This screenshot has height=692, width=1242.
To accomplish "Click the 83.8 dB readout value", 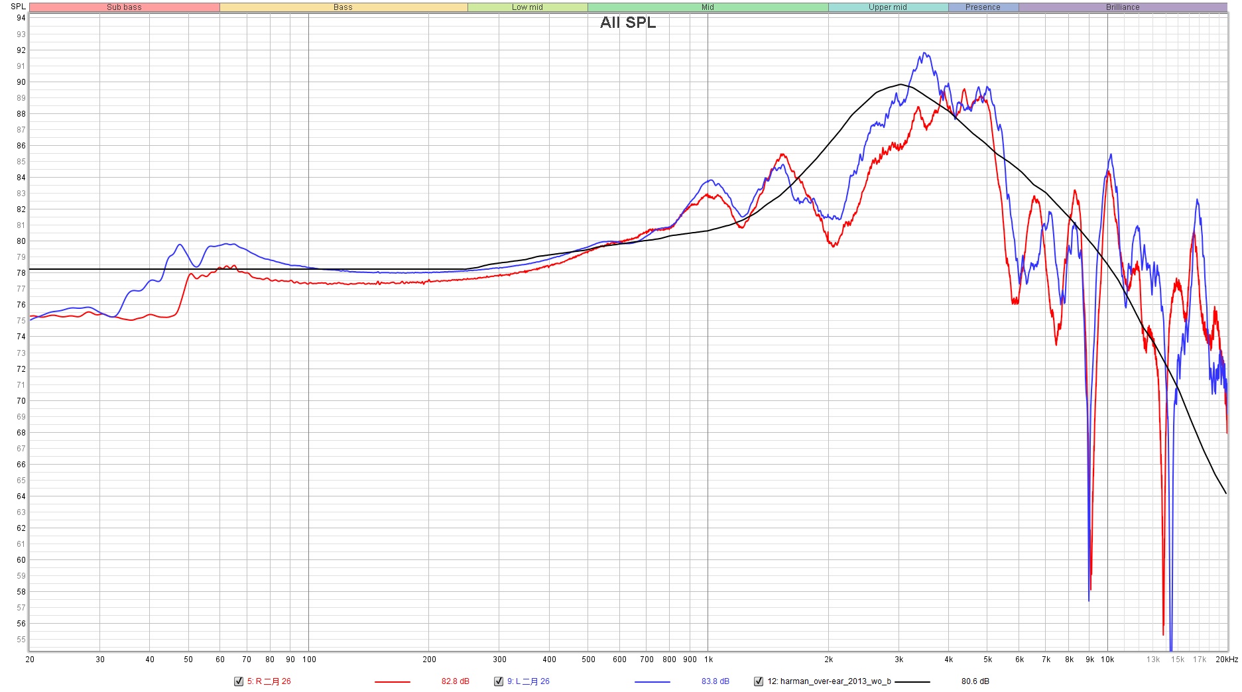I will (715, 681).
